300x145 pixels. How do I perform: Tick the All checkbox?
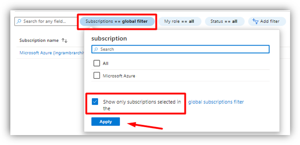coord(97,63)
